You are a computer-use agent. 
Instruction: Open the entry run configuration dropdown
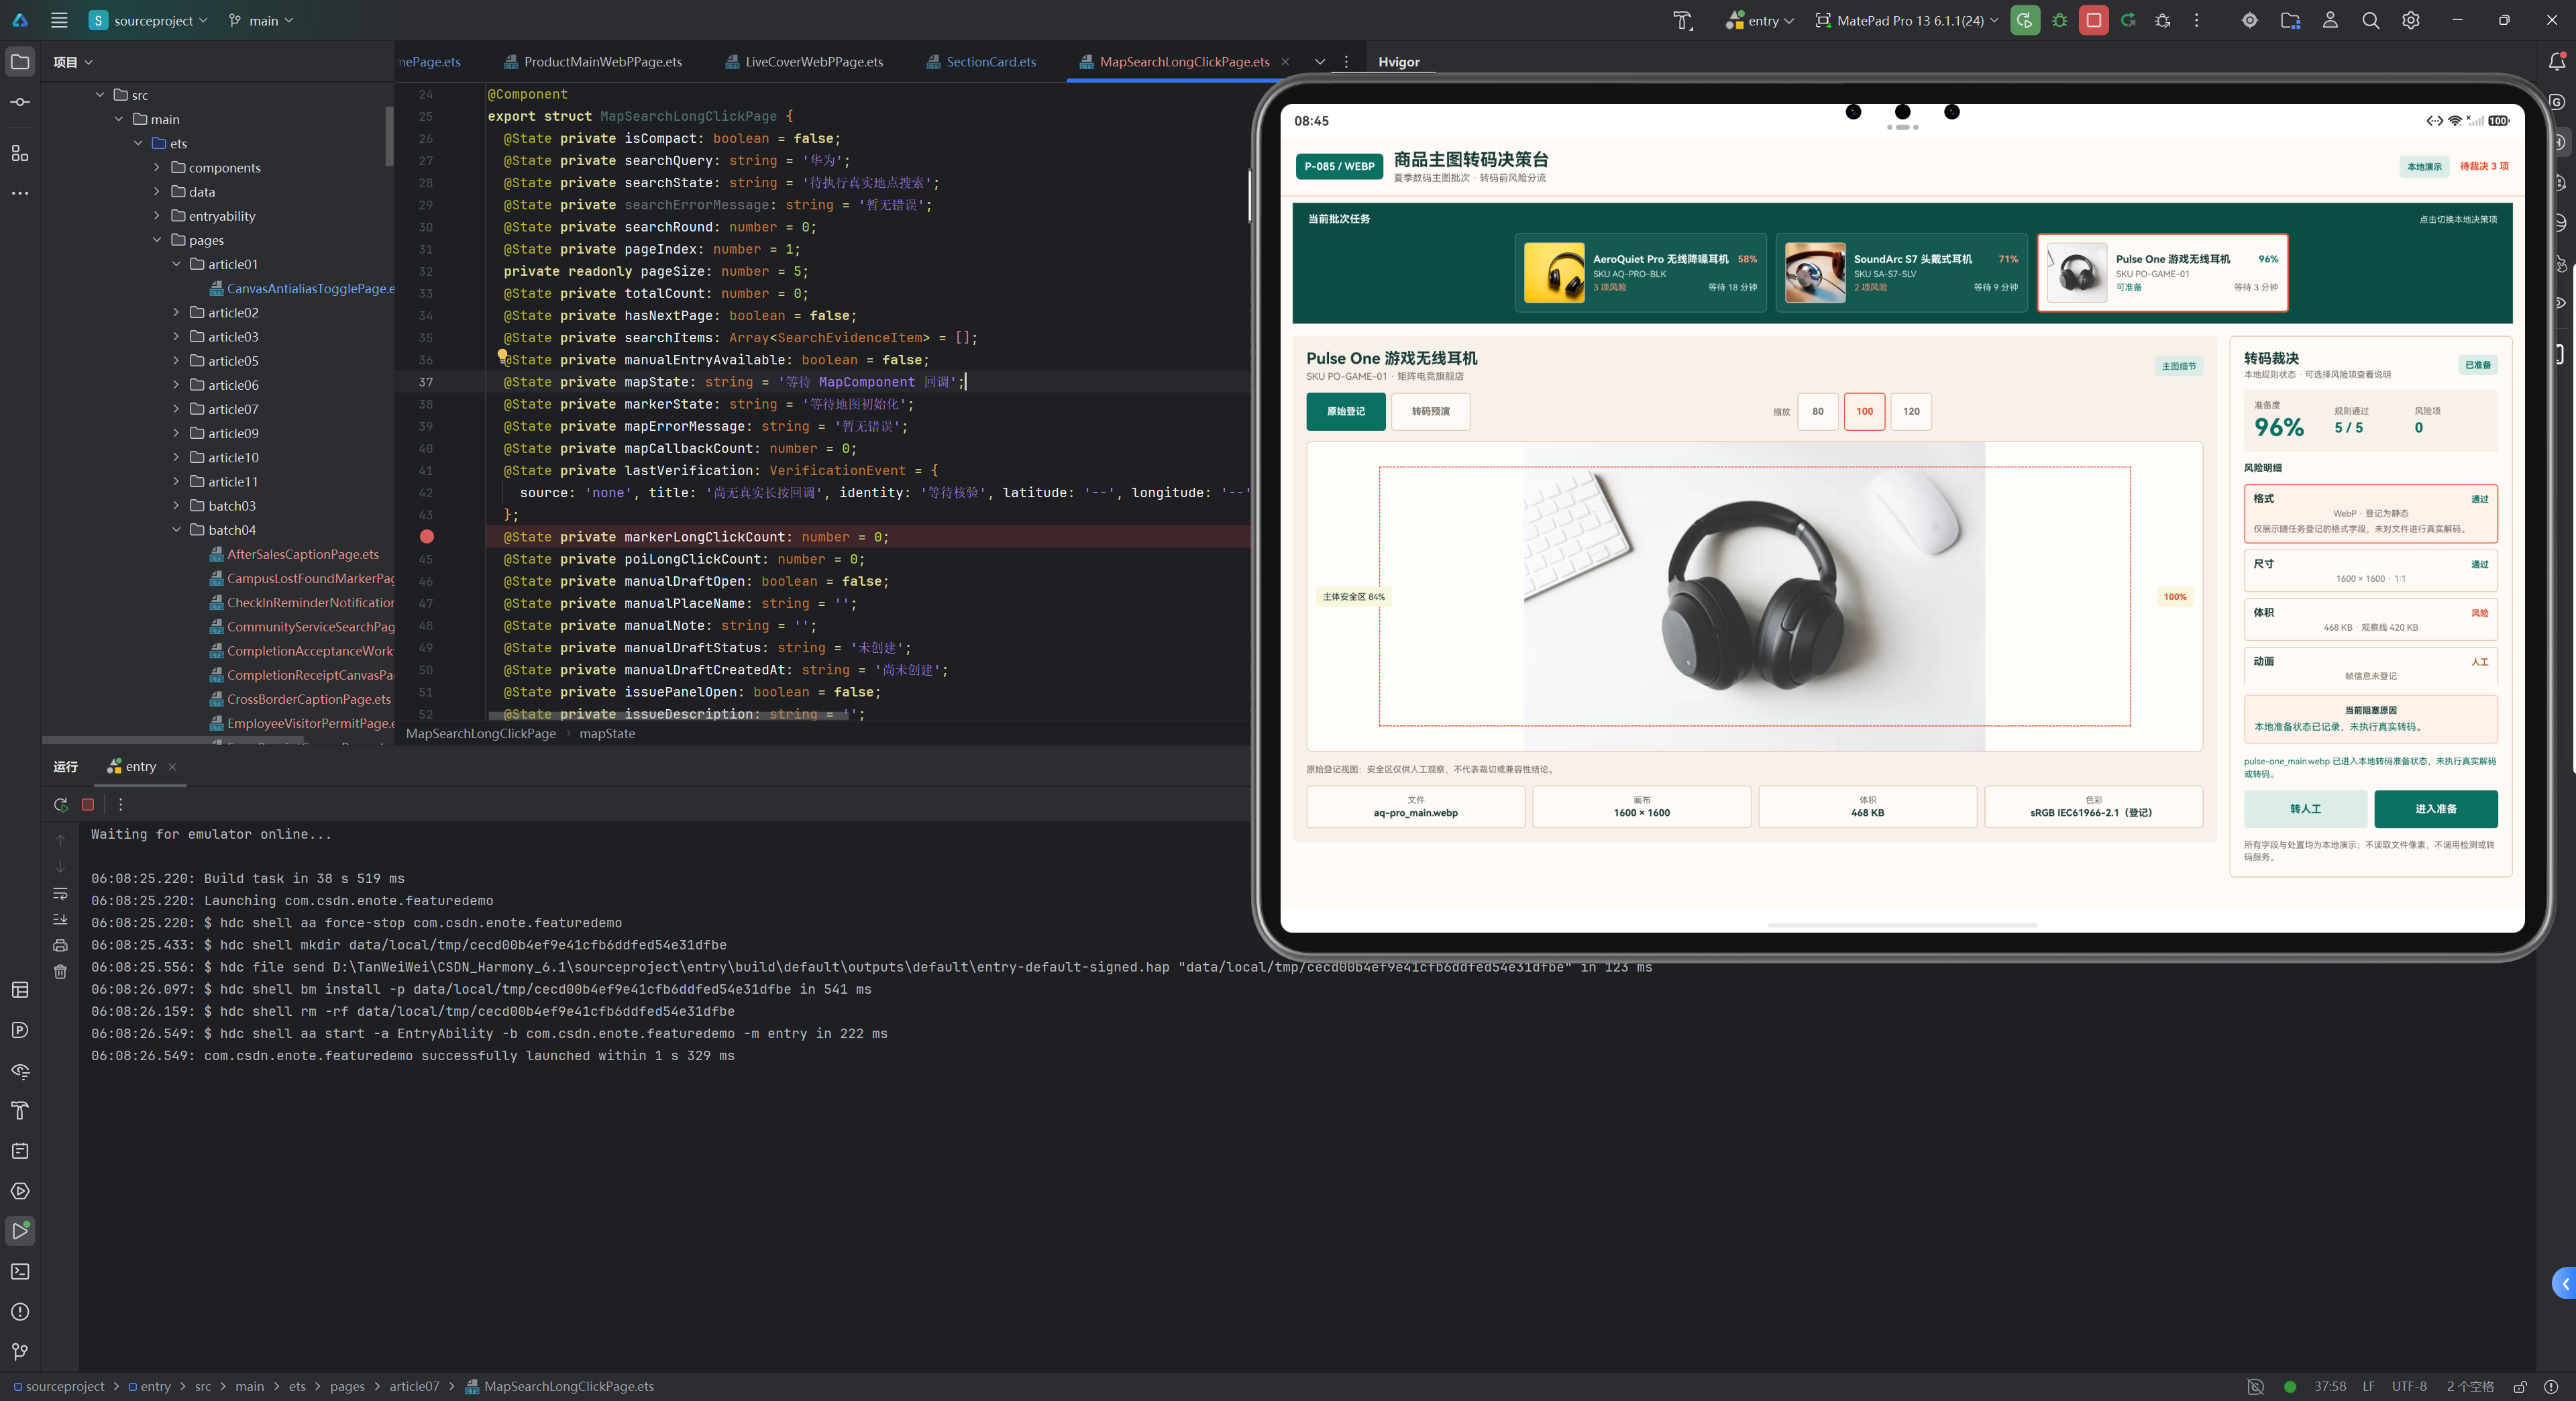click(x=1760, y=20)
